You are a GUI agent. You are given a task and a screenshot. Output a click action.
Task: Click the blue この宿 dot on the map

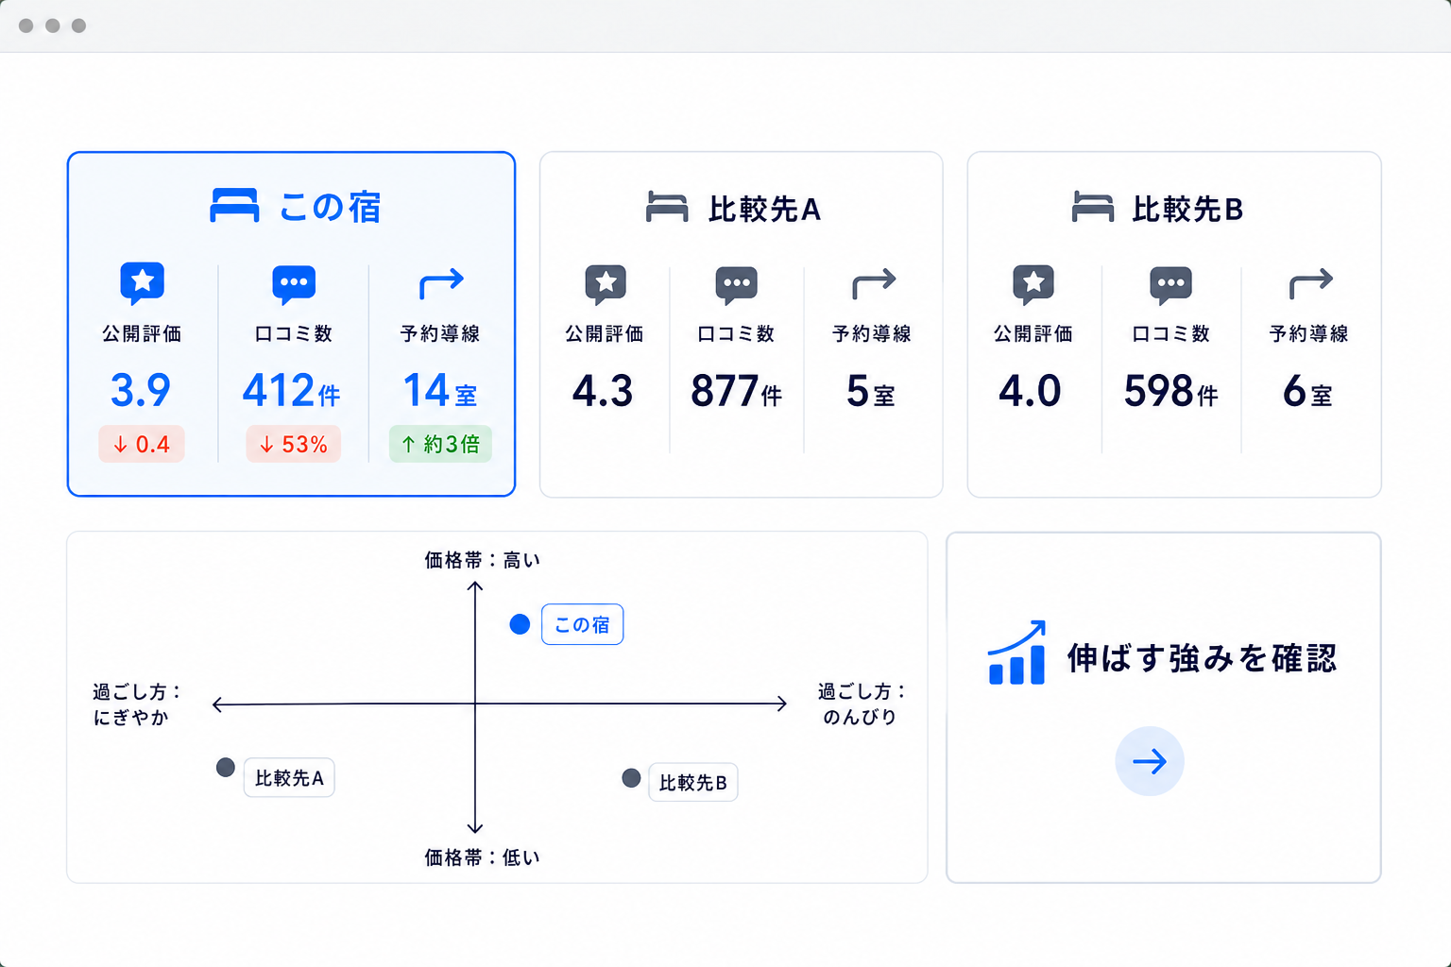click(520, 624)
